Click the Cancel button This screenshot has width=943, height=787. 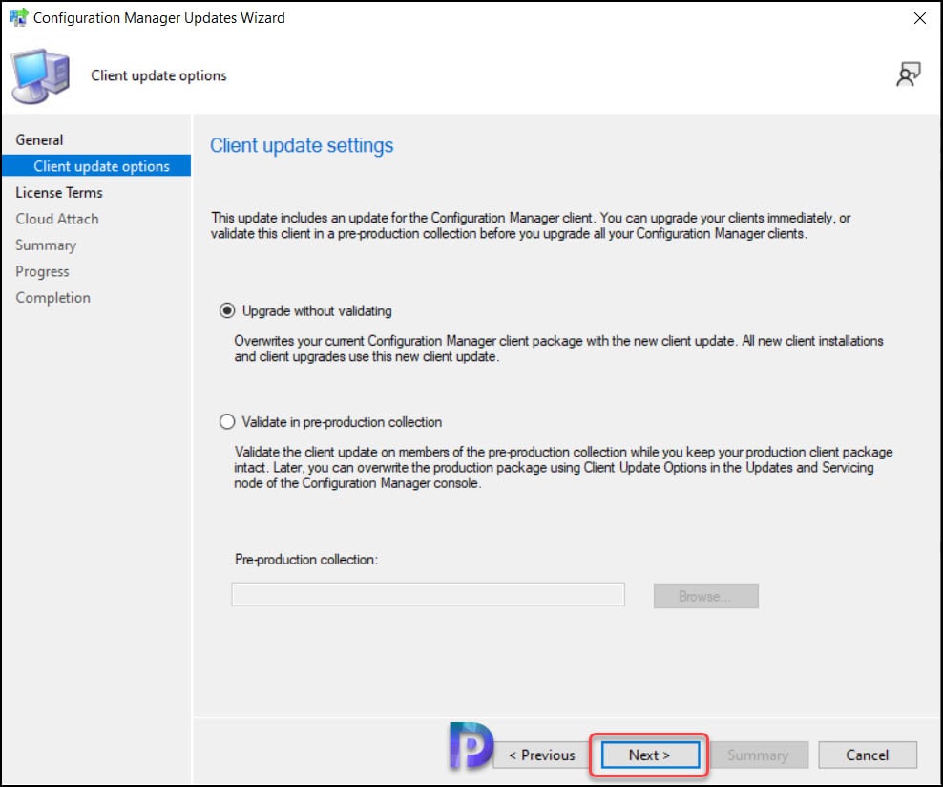pos(868,755)
